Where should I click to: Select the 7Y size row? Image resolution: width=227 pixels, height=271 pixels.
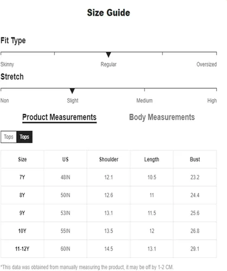click(x=109, y=177)
